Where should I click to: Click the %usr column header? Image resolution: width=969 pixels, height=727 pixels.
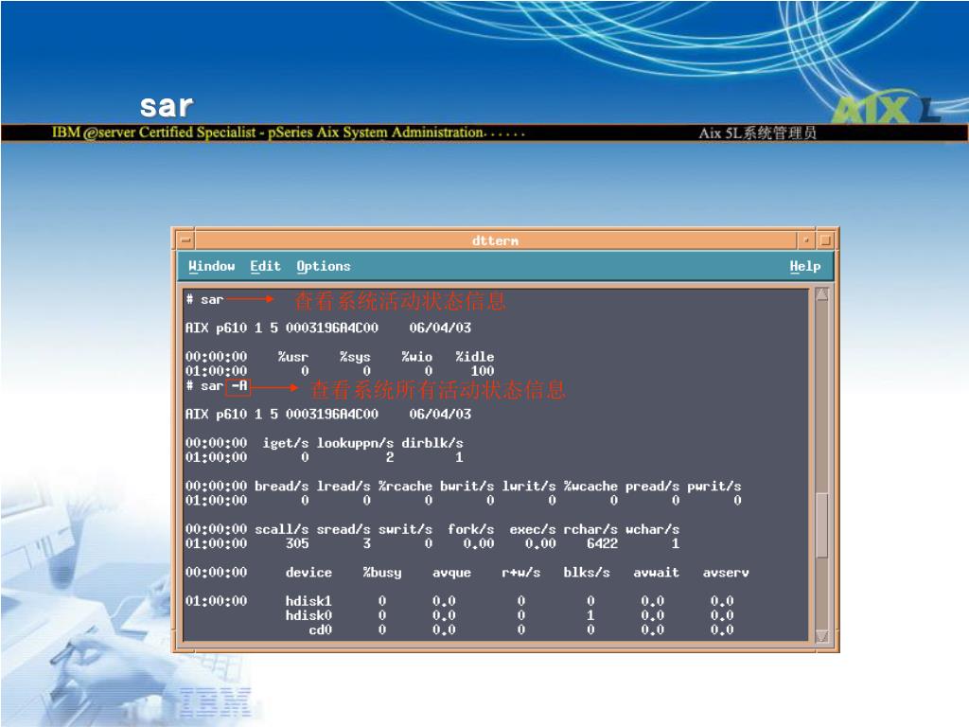pyautogui.click(x=293, y=357)
